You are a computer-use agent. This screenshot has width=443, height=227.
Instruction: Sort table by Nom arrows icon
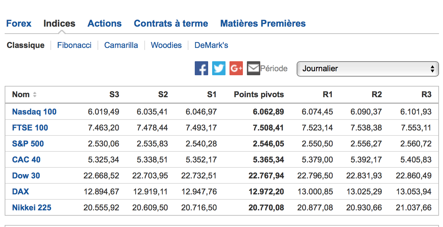pyautogui.click(x=34, y=95)
